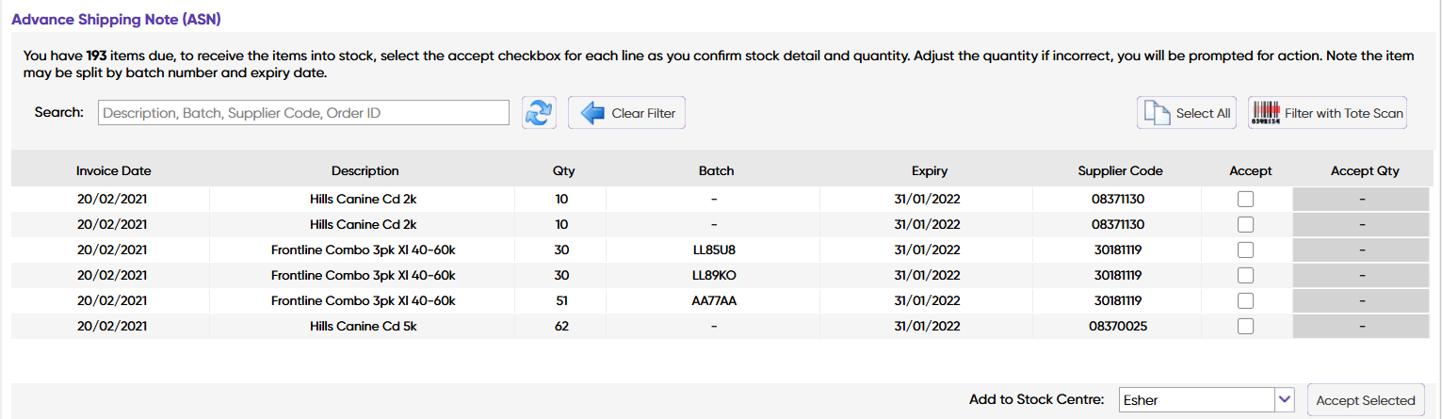Click the refresh search icon button
Screen dimensions: 1442x419
pos(539,113)
